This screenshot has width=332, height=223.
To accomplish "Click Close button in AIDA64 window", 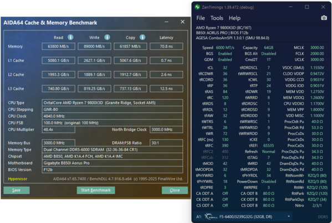I will (x=175, y=190).
